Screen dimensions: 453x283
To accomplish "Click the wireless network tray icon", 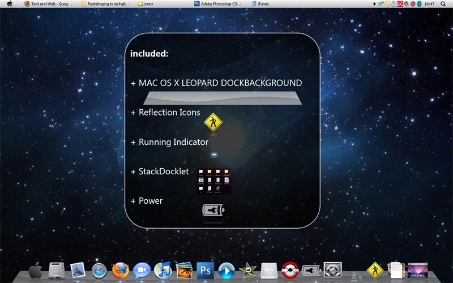I will pyautogui.click(x=381, y=4).
